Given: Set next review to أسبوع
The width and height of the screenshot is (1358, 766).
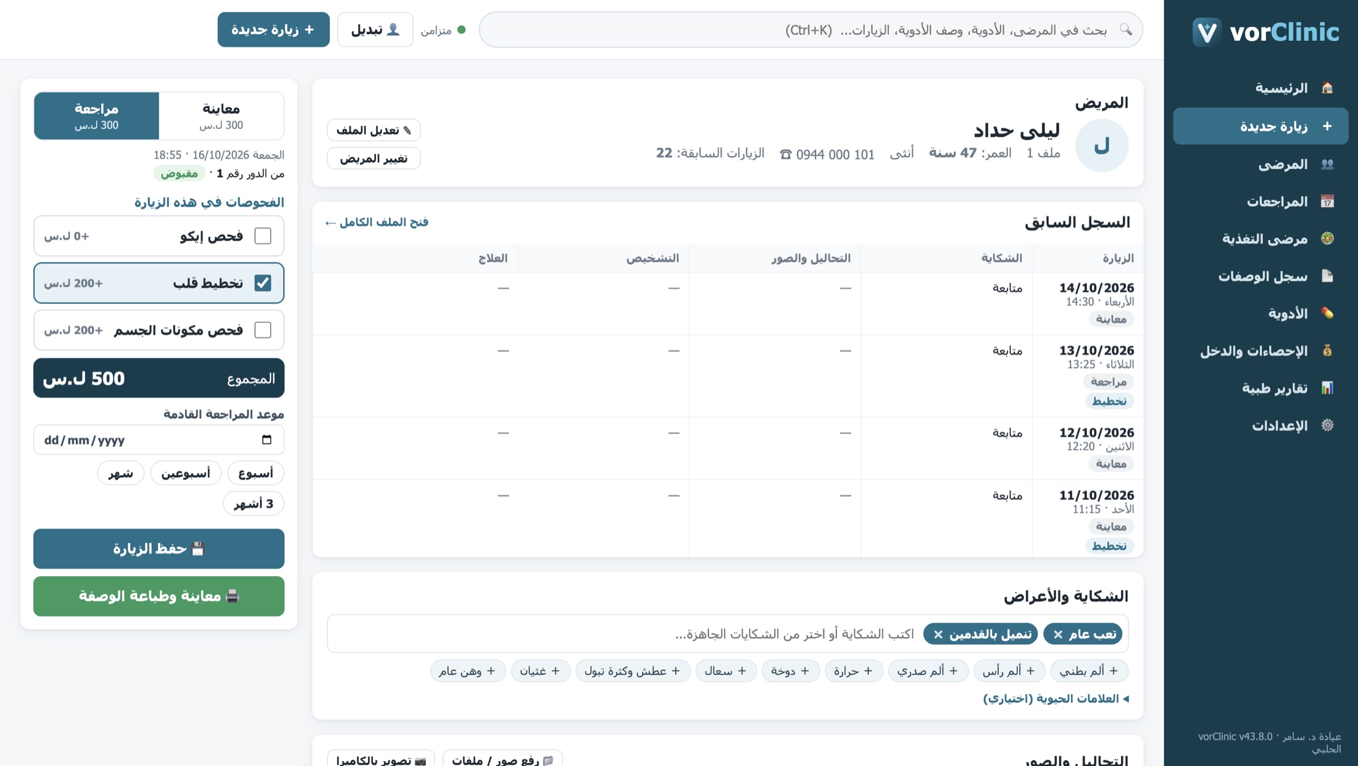Looking at the screenshot, I should coord(256,473).
